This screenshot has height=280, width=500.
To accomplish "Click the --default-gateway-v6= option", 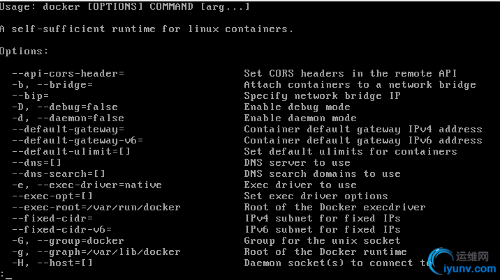I will click(78, 140).
